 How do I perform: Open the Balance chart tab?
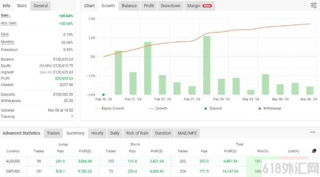129,6
